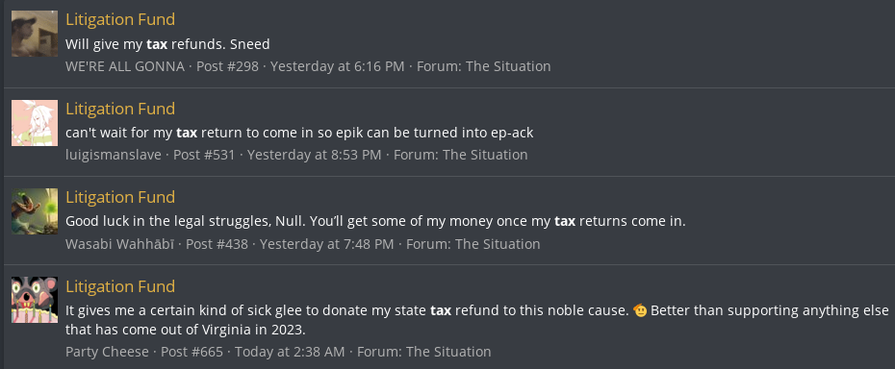Screen dimensions: 895x369
Task: Click luigismanslave's pink anime avatar
Action: [x=35, y=123]
